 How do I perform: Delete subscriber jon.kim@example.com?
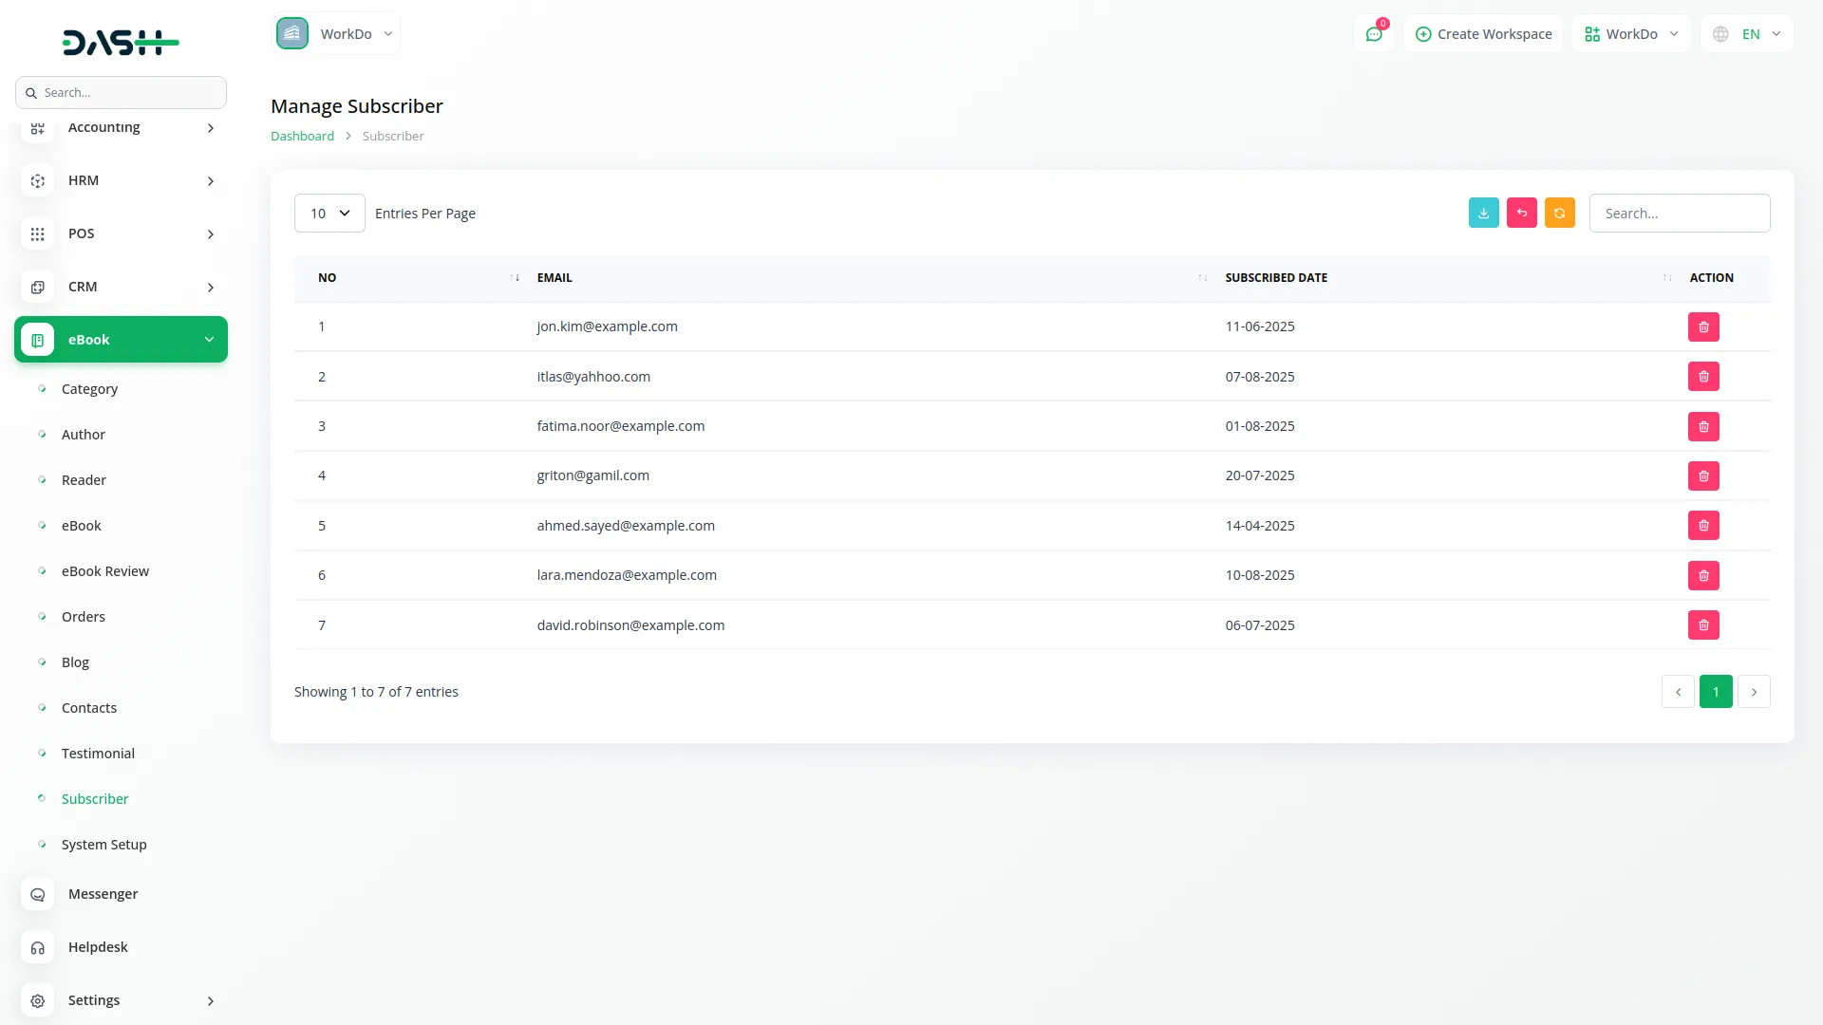coord(1703,327)
